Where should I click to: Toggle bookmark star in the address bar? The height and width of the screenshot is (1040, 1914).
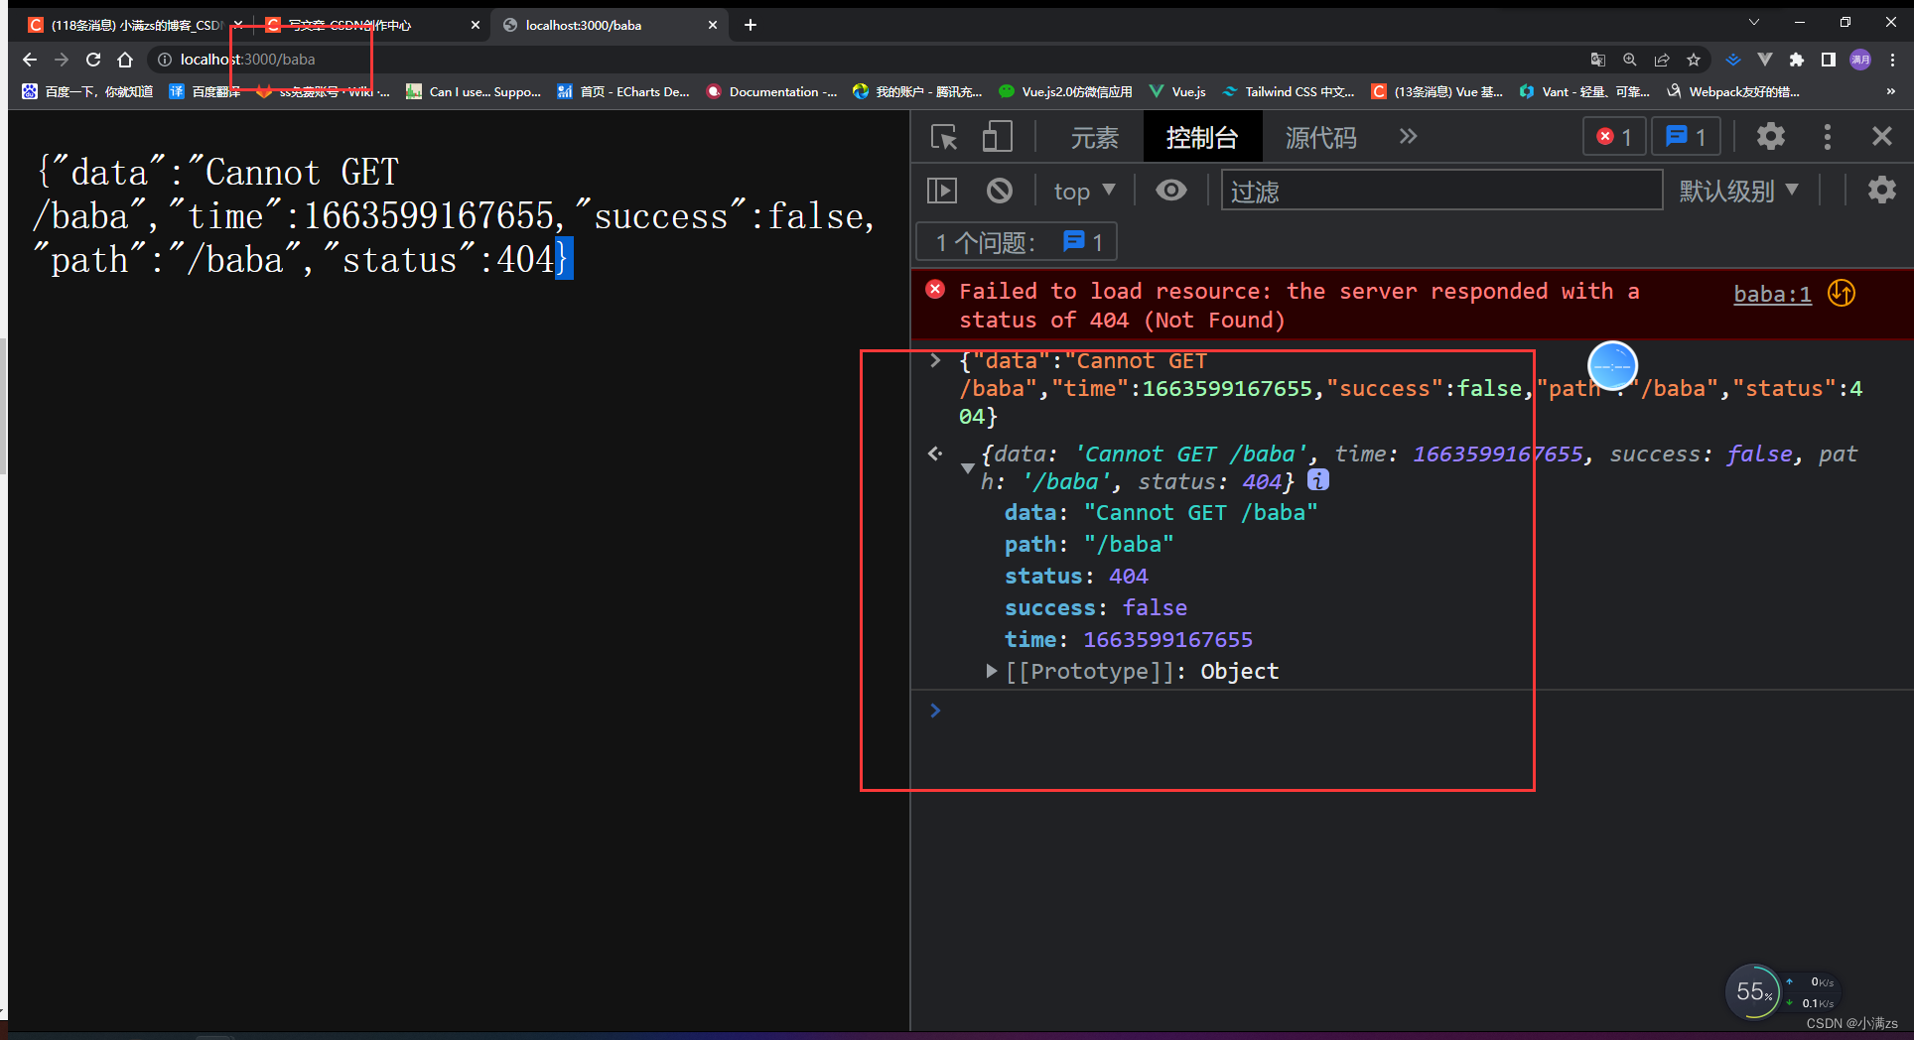point(1695,60)
